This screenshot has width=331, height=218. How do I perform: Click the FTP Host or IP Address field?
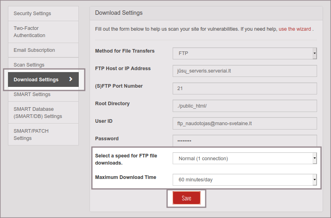245,71
